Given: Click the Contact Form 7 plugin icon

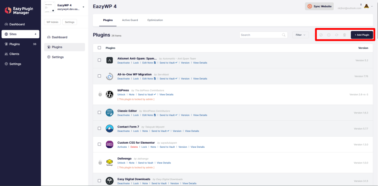Looking at the screenshot, I should (x=109, y=129).
